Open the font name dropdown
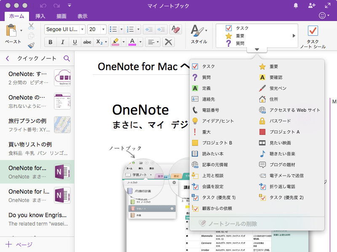 click(82, 29)
